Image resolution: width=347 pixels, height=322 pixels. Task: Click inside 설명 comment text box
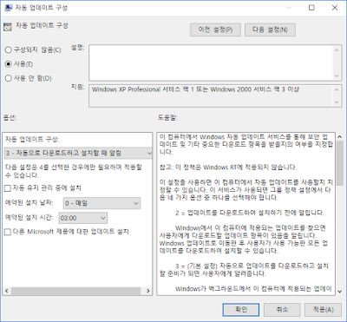pyautogui.click(x=211, y=62)
